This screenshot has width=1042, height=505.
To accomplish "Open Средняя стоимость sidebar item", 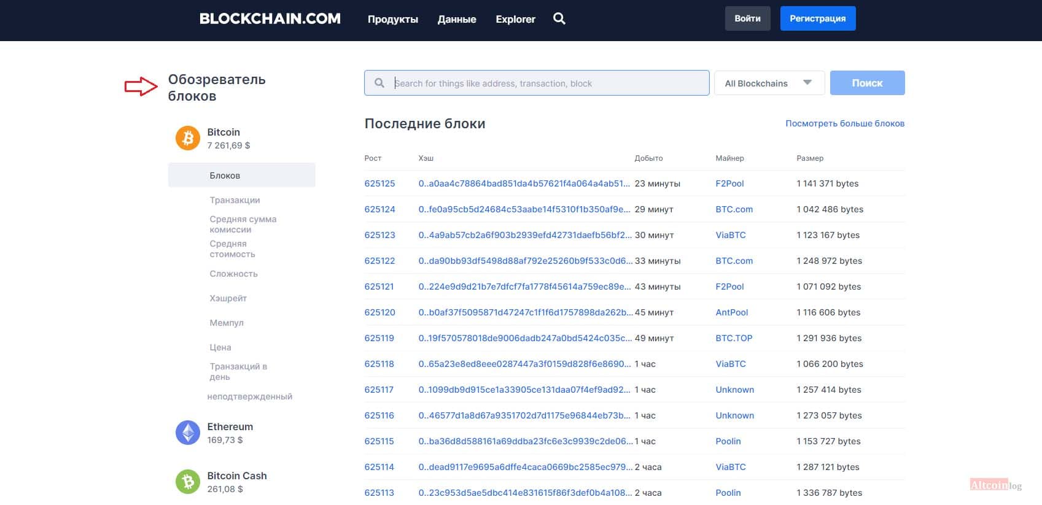I will 232,249.
